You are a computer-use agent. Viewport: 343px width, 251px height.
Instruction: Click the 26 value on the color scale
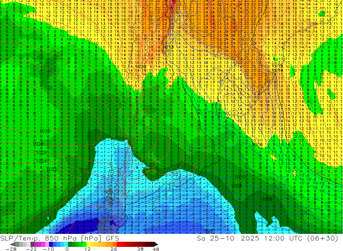[x=114, y=249]
